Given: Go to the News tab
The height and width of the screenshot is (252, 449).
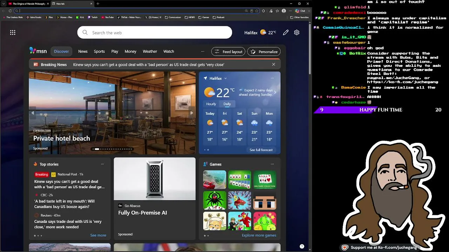Looking at the screenshot, I should [83, 51].
